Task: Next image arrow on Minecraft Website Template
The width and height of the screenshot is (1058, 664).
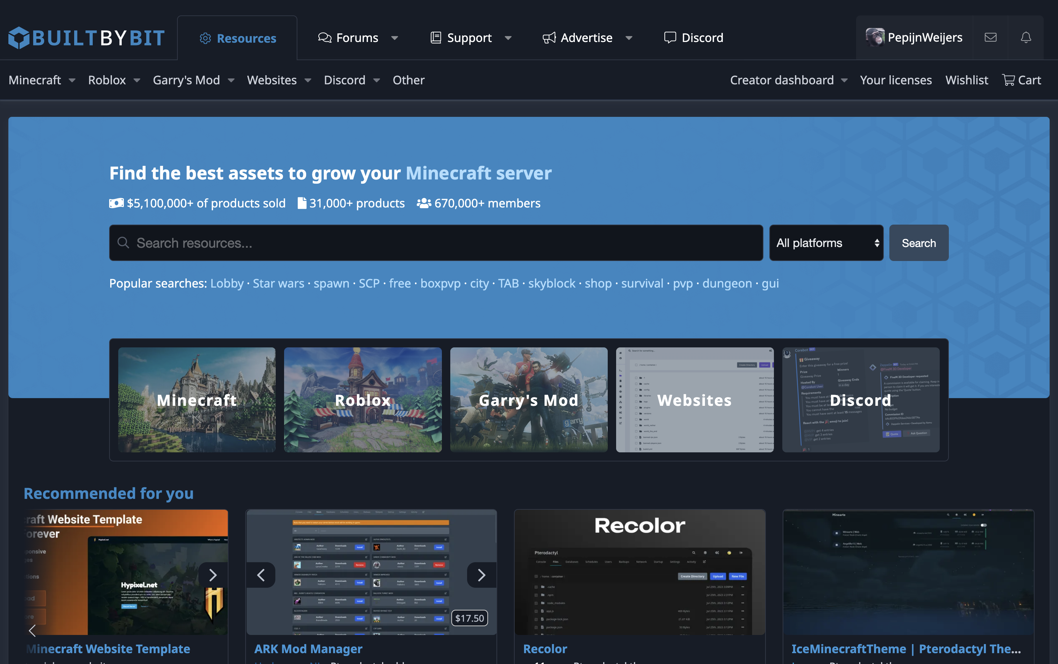Action: coord(213,575)
